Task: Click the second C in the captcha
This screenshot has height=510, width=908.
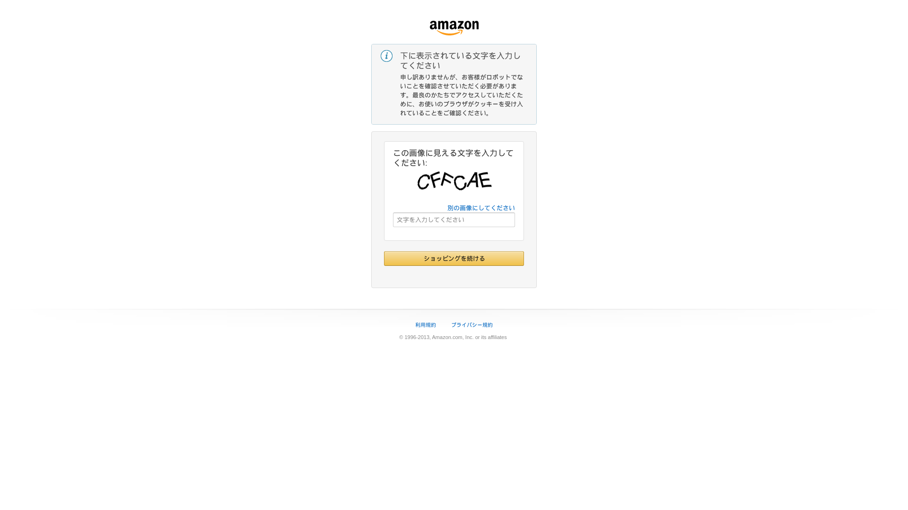Action: coord(460,182)
